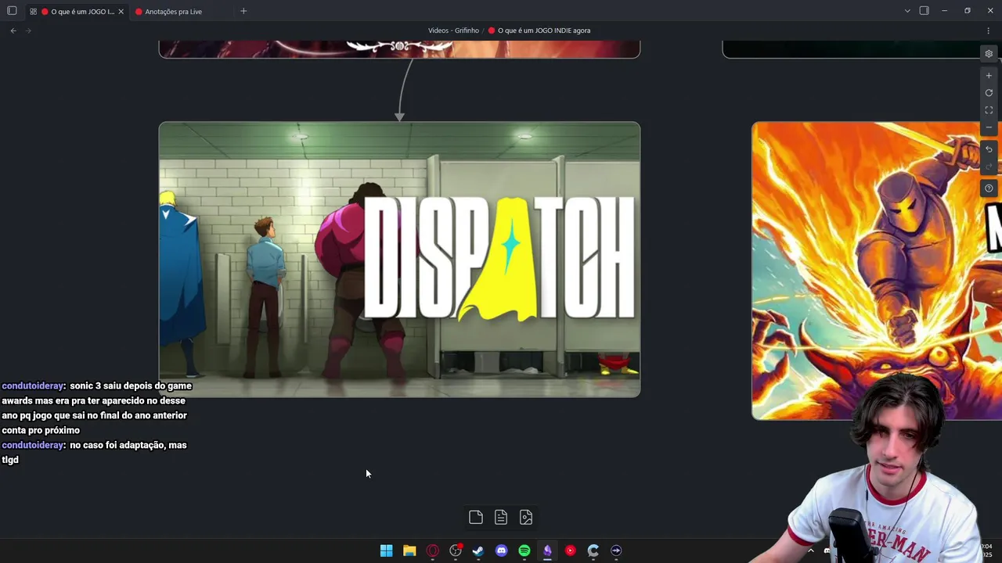The width and height of the screenshot is (1002, 563).
Task: Redo canvas action
Action: pos(989,167)
